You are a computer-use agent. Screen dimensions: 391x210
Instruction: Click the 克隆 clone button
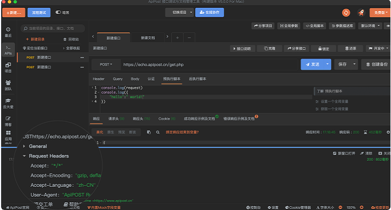coord(270,48)
